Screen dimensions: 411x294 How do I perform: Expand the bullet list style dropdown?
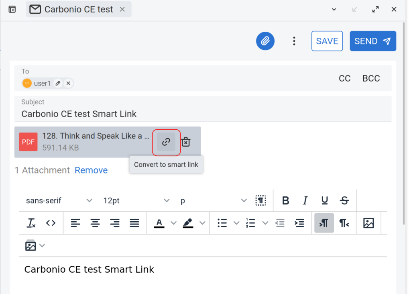coord(236,223)
